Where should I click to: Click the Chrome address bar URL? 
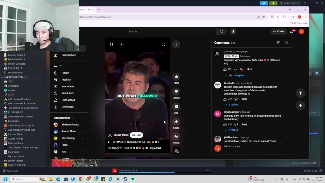click(x=95, y=17)
